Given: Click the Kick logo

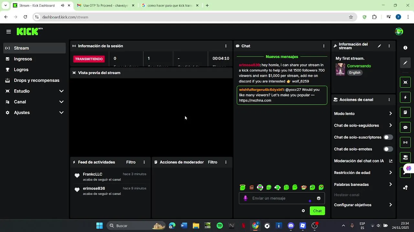Looking at the screenshot, I should point(29,31).
